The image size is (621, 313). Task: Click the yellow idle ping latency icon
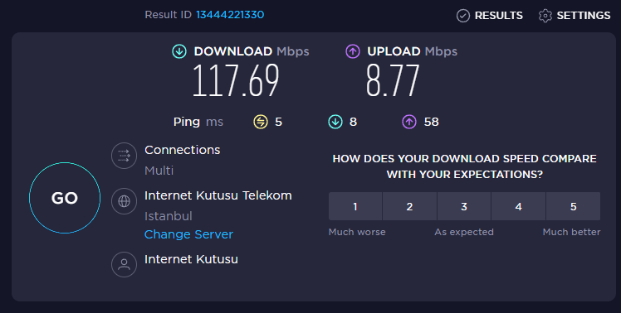[261, 122]
